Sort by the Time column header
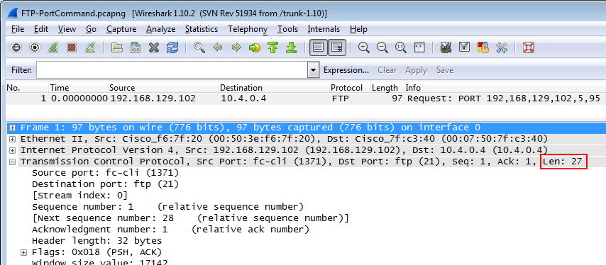Viewport: 606px width, 265px height. click(x=78, y=88)
